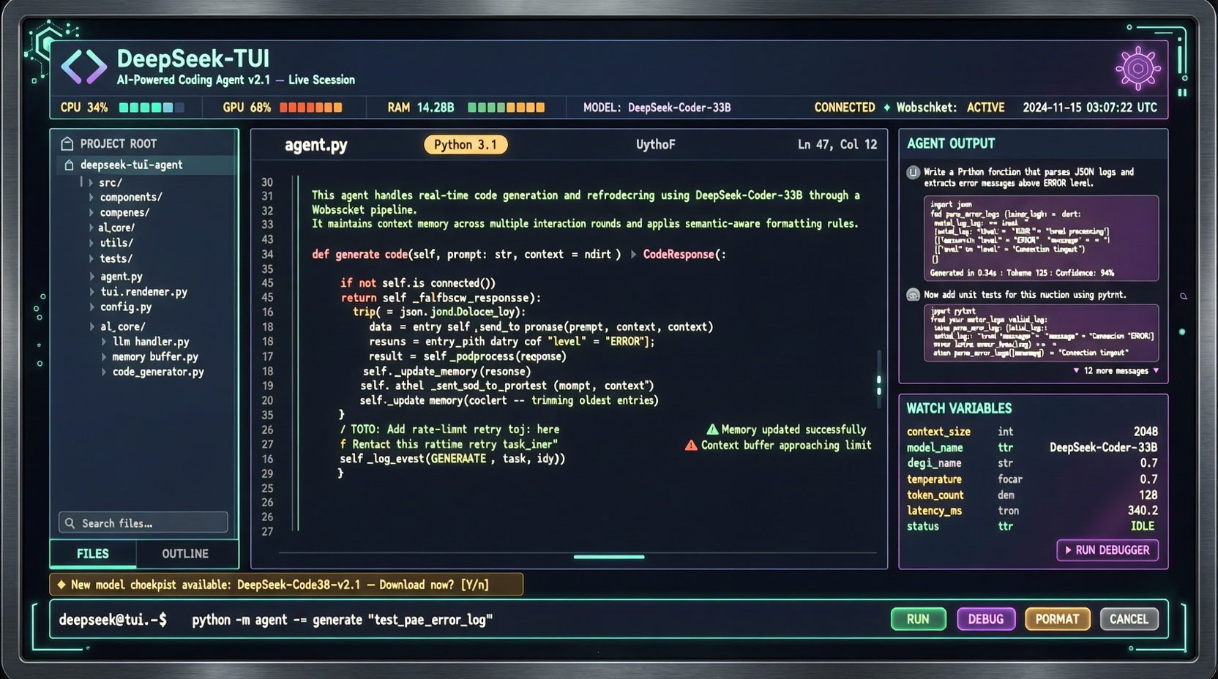The width and height of the screenshot is (1218, 679).
Task: Click the Download now [Y/n] notification
Action: click(286, 585)
